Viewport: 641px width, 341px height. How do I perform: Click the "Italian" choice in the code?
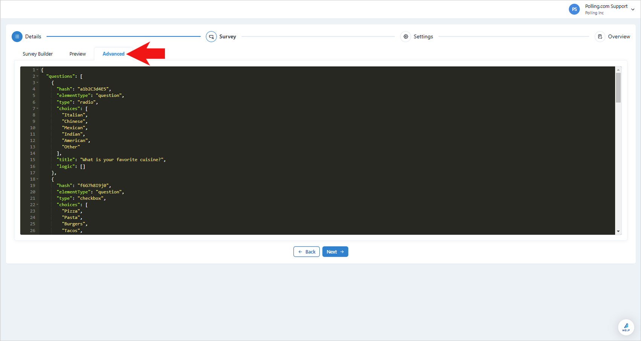point(73,115)
